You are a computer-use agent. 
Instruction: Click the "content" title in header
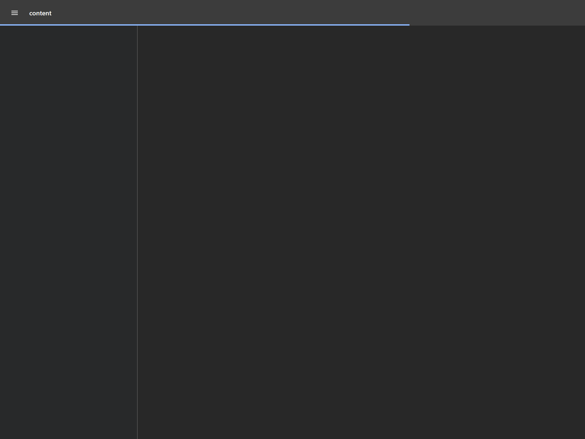[40, 13]
